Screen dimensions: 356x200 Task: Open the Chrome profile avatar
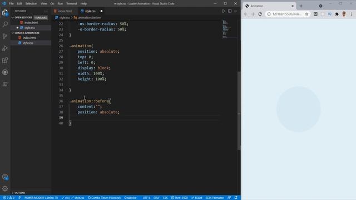click(344, 14)
